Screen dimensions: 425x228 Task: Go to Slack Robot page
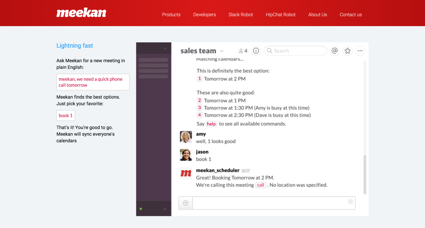click(x=241, y=15)
